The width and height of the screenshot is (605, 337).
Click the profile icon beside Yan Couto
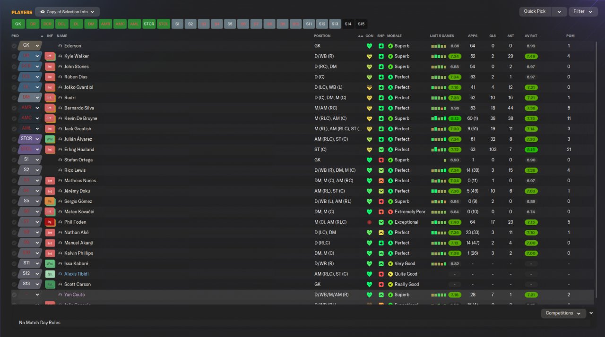(x=60, y=295)
